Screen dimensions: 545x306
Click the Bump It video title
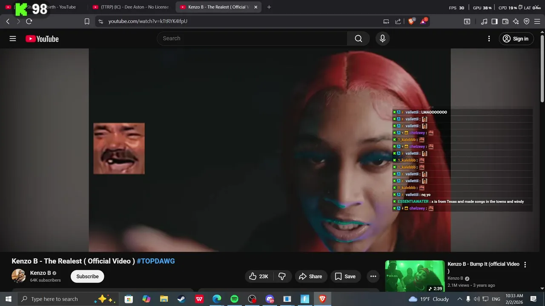(x=483, y=267)
